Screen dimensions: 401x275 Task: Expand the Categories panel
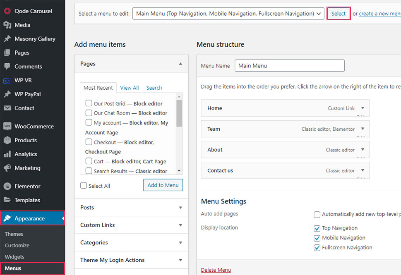(180, 243)
